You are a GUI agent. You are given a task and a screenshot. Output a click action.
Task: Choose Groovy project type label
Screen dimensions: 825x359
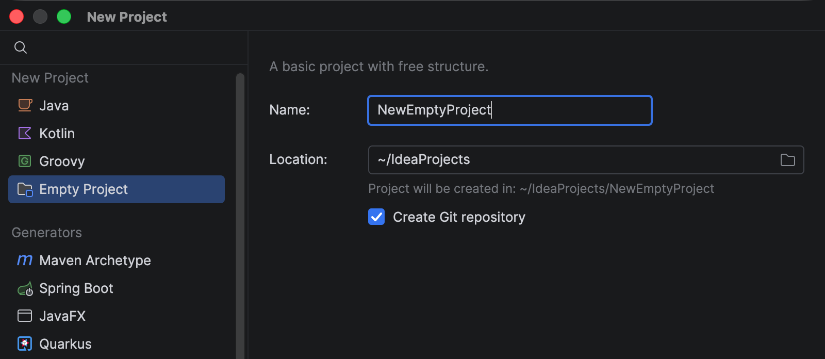[x=62, y=161]
